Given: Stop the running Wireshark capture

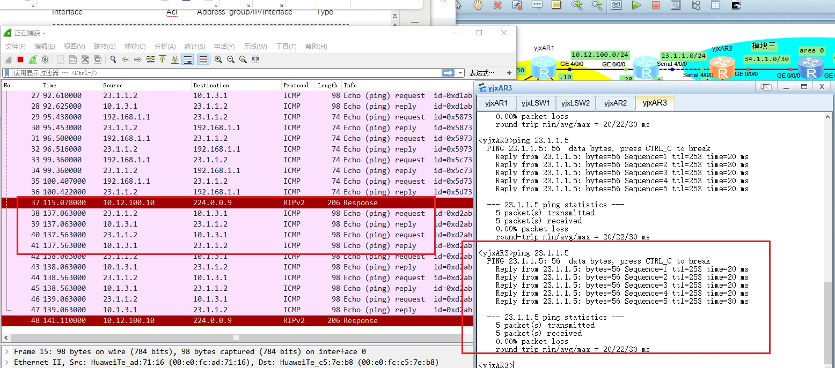Looking at the screenshot, I should (x=20, y=59).
